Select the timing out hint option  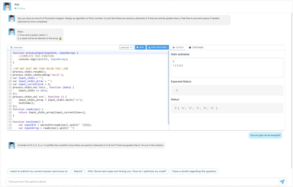coord(127,171)
